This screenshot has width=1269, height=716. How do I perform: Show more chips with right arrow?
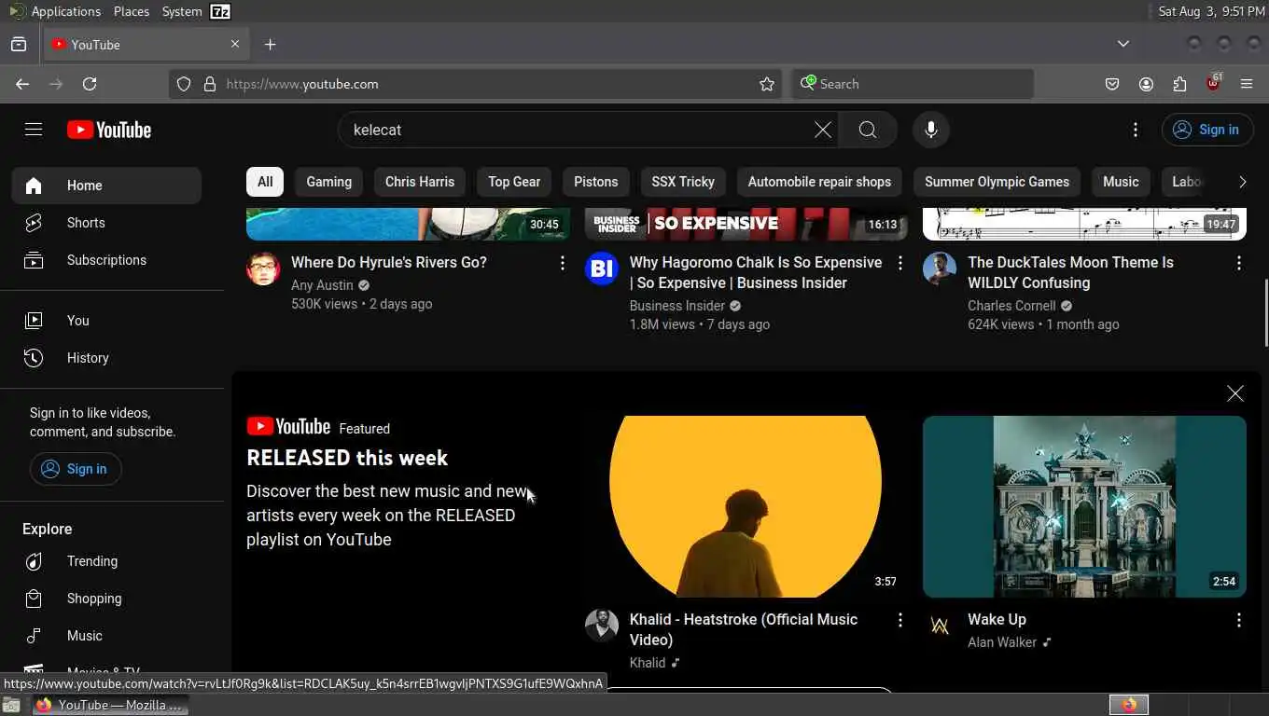1242,182
